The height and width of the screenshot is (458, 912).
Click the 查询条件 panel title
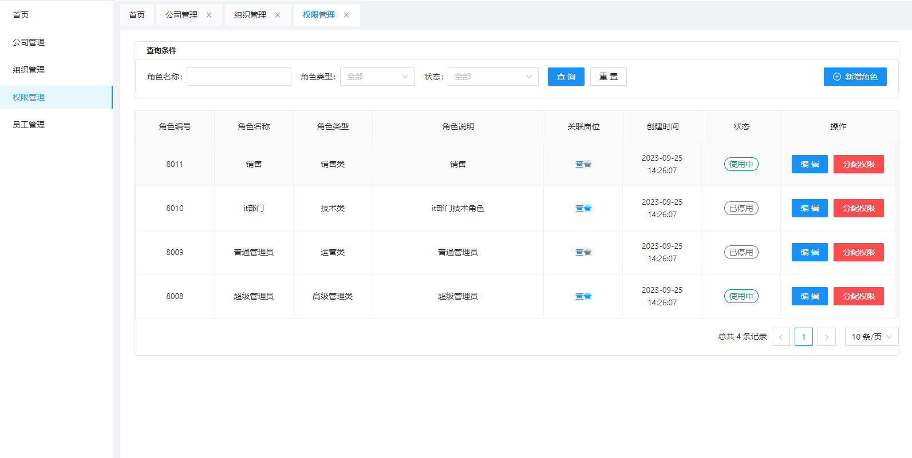pos(161,50)
